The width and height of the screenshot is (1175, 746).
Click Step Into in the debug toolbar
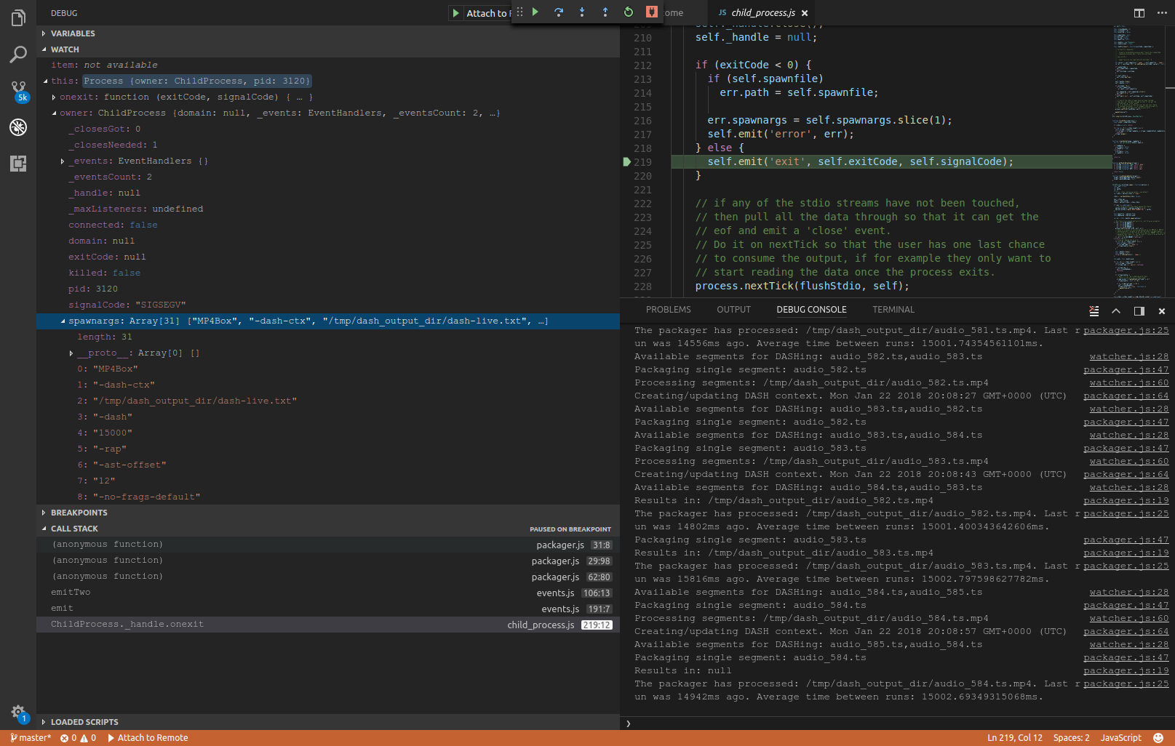[582, 12]
